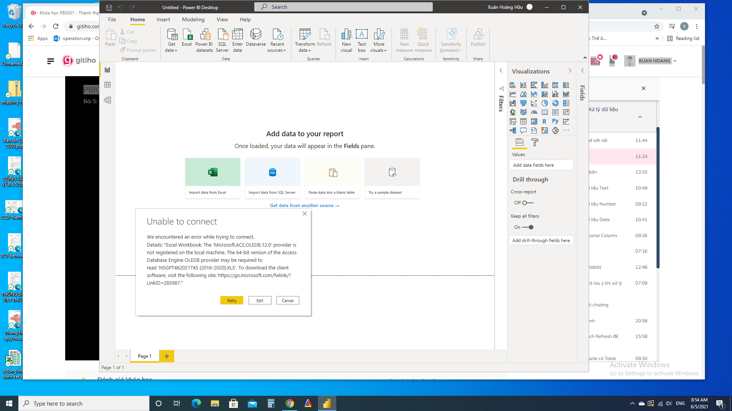Open the Get data dropdown
Viewport: 732px width, 411px height.
coord(172,50)
